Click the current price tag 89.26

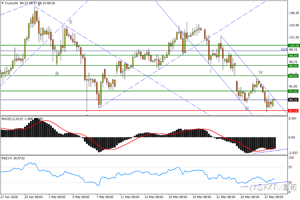pyautogui.click(x=294, y=100)
